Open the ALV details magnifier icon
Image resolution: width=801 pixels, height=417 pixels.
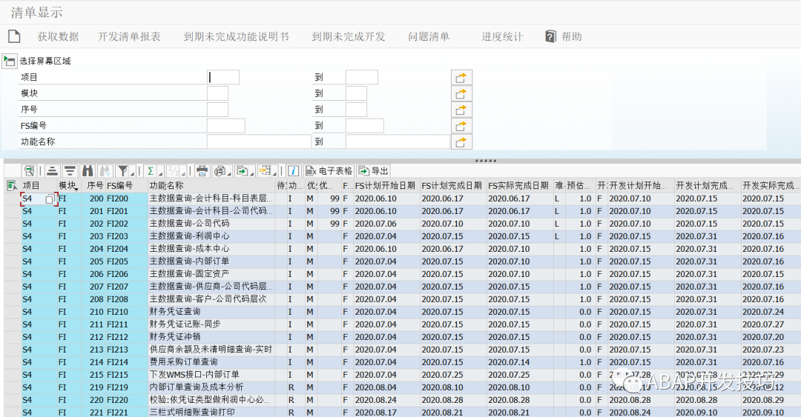(29, 171)
